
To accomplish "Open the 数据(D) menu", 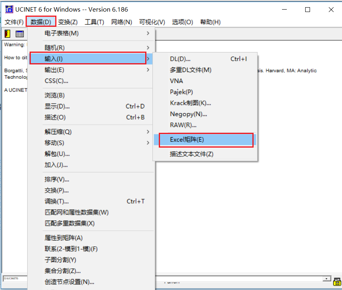I will tap(41, 22).
